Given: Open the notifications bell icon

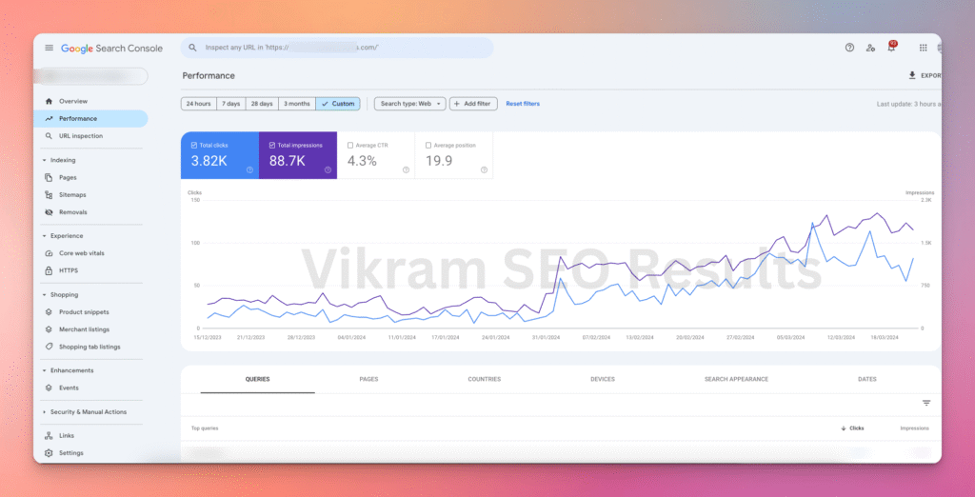Looking at the screenshot, I should [x=892, y=47].
